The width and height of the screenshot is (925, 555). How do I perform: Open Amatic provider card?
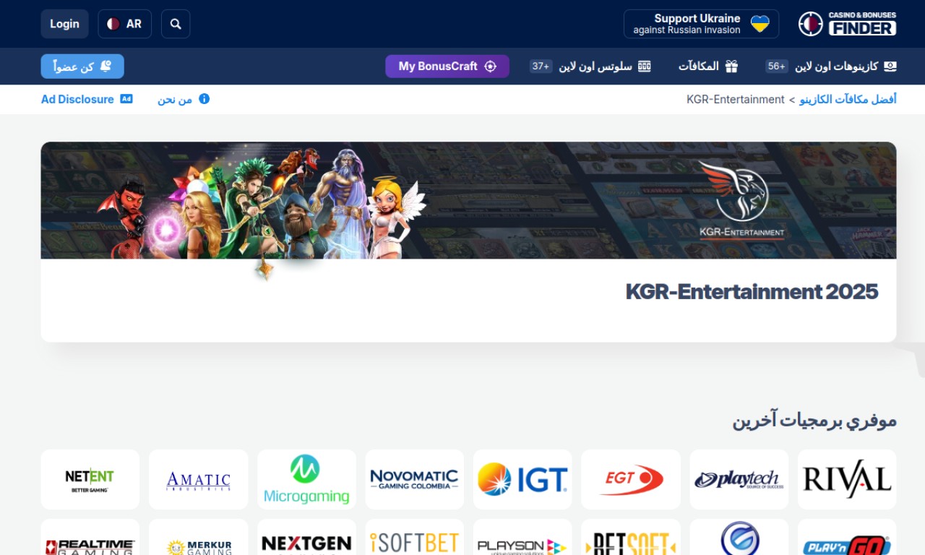coord(198,479)
